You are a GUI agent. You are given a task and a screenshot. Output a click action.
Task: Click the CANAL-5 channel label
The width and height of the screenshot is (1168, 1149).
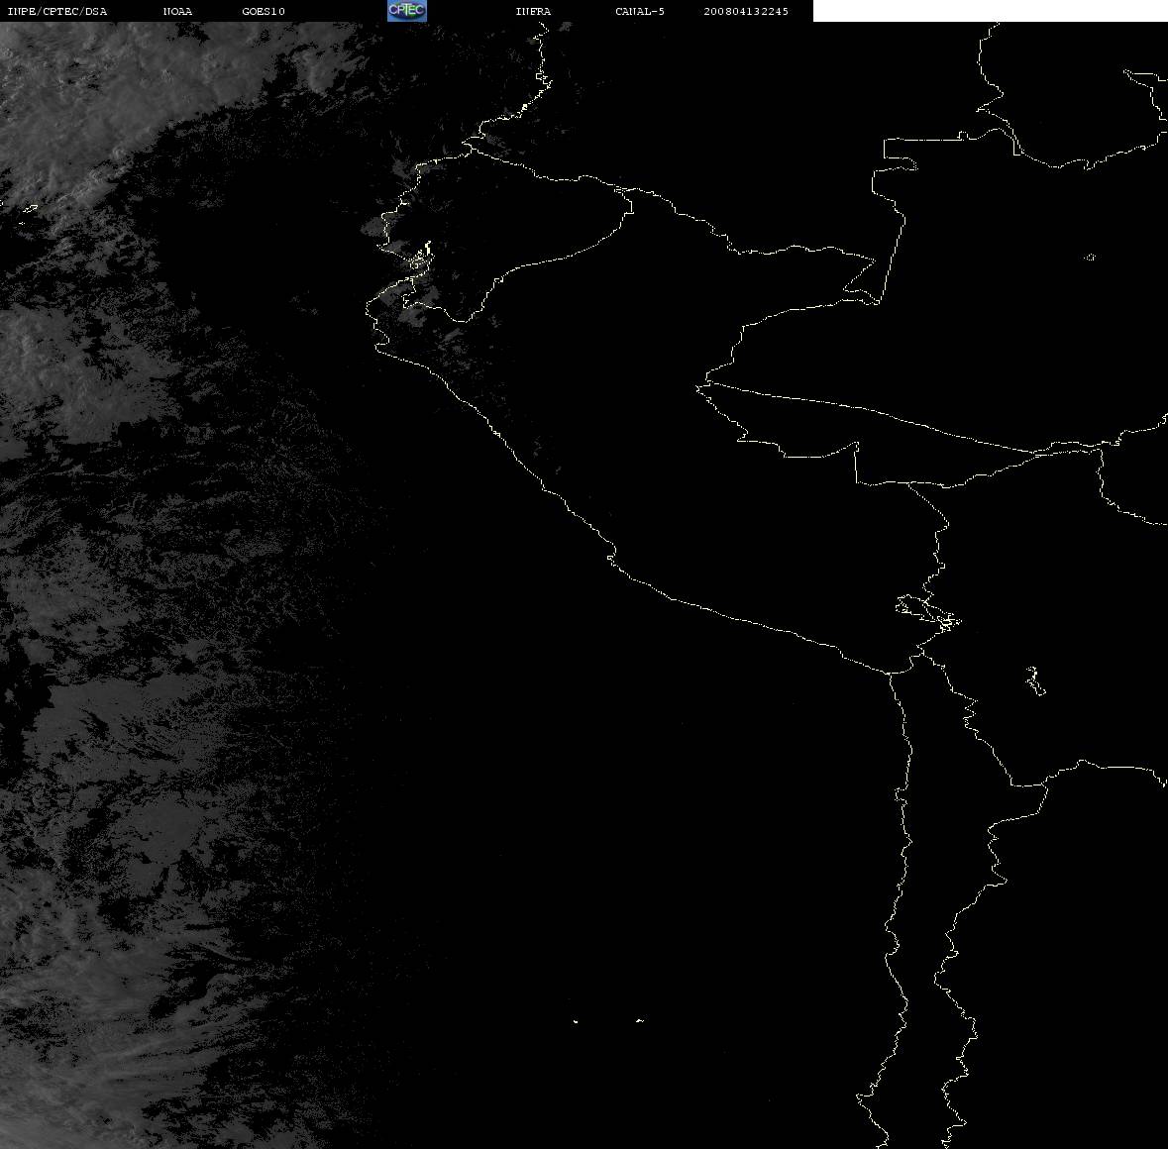click(640, 11)
